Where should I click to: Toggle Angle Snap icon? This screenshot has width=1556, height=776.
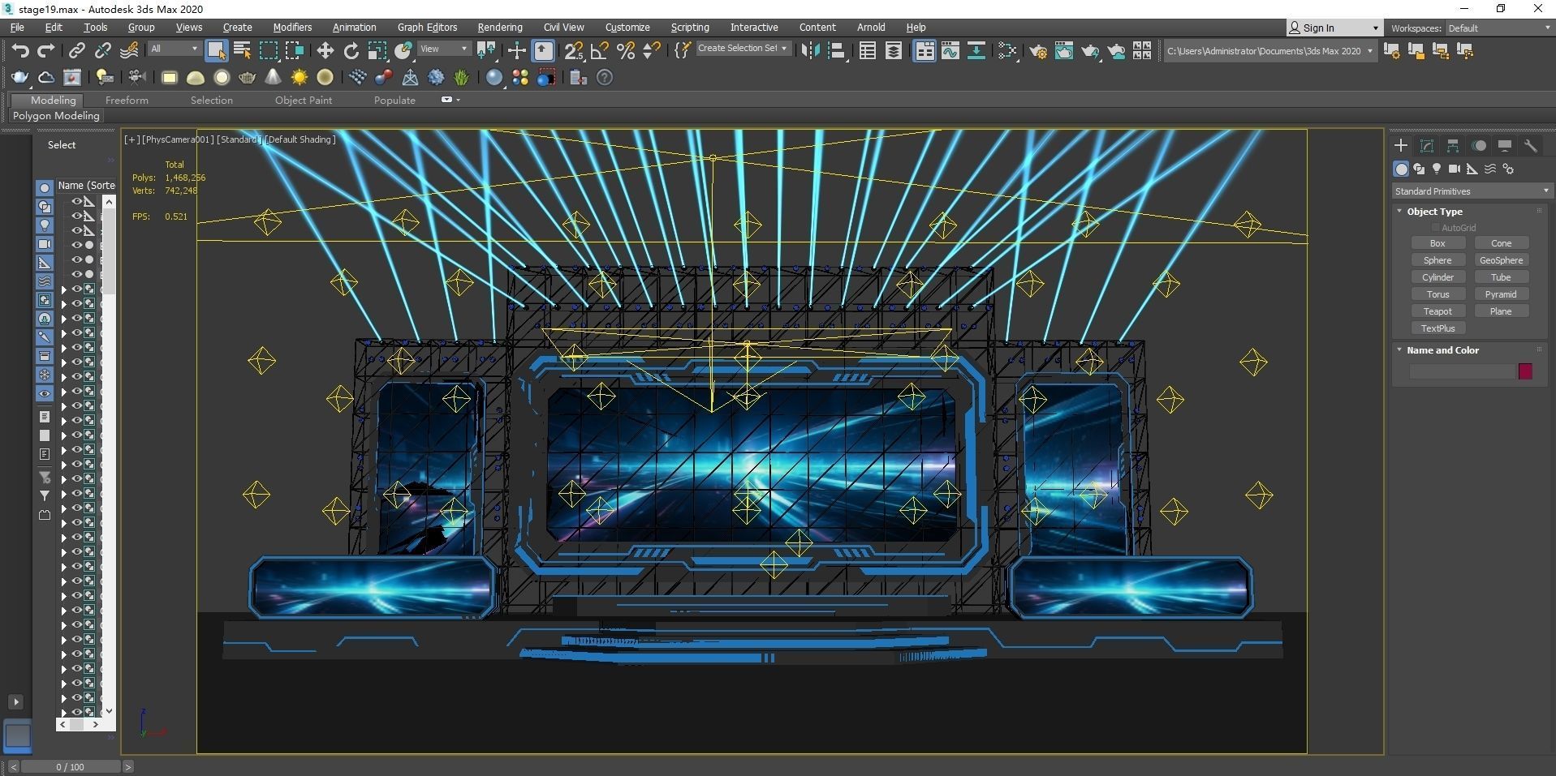(600, 51)
